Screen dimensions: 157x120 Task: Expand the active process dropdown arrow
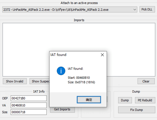(135, 10)
